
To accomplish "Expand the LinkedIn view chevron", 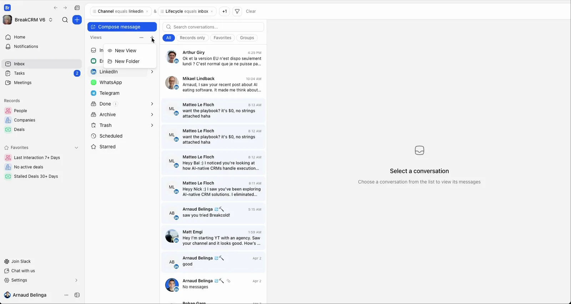I will coord(152,72).
